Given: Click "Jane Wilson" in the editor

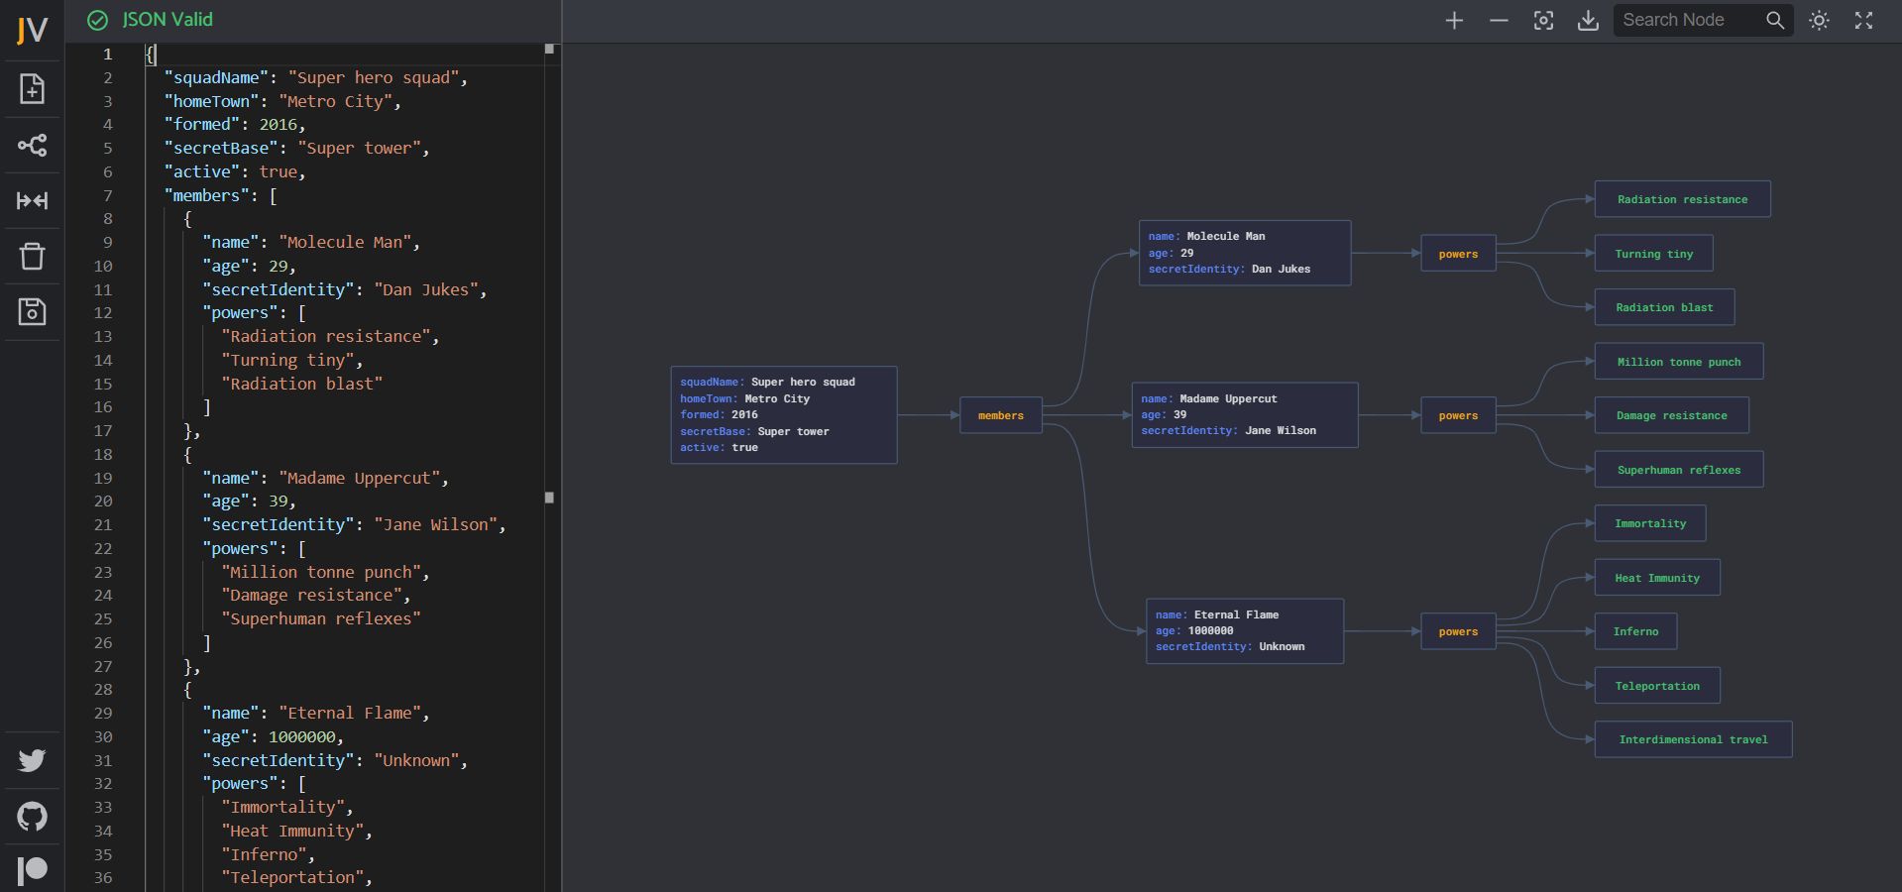Looking at the screenshot, I should point(435,525).
